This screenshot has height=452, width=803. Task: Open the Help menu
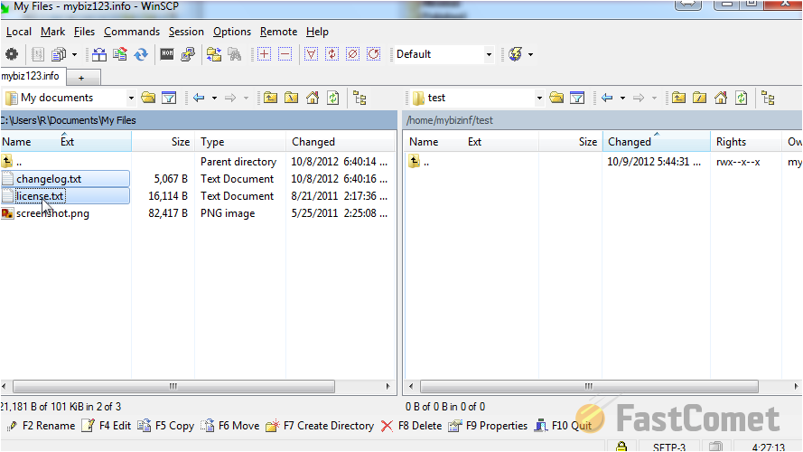(x=317, y=32)
